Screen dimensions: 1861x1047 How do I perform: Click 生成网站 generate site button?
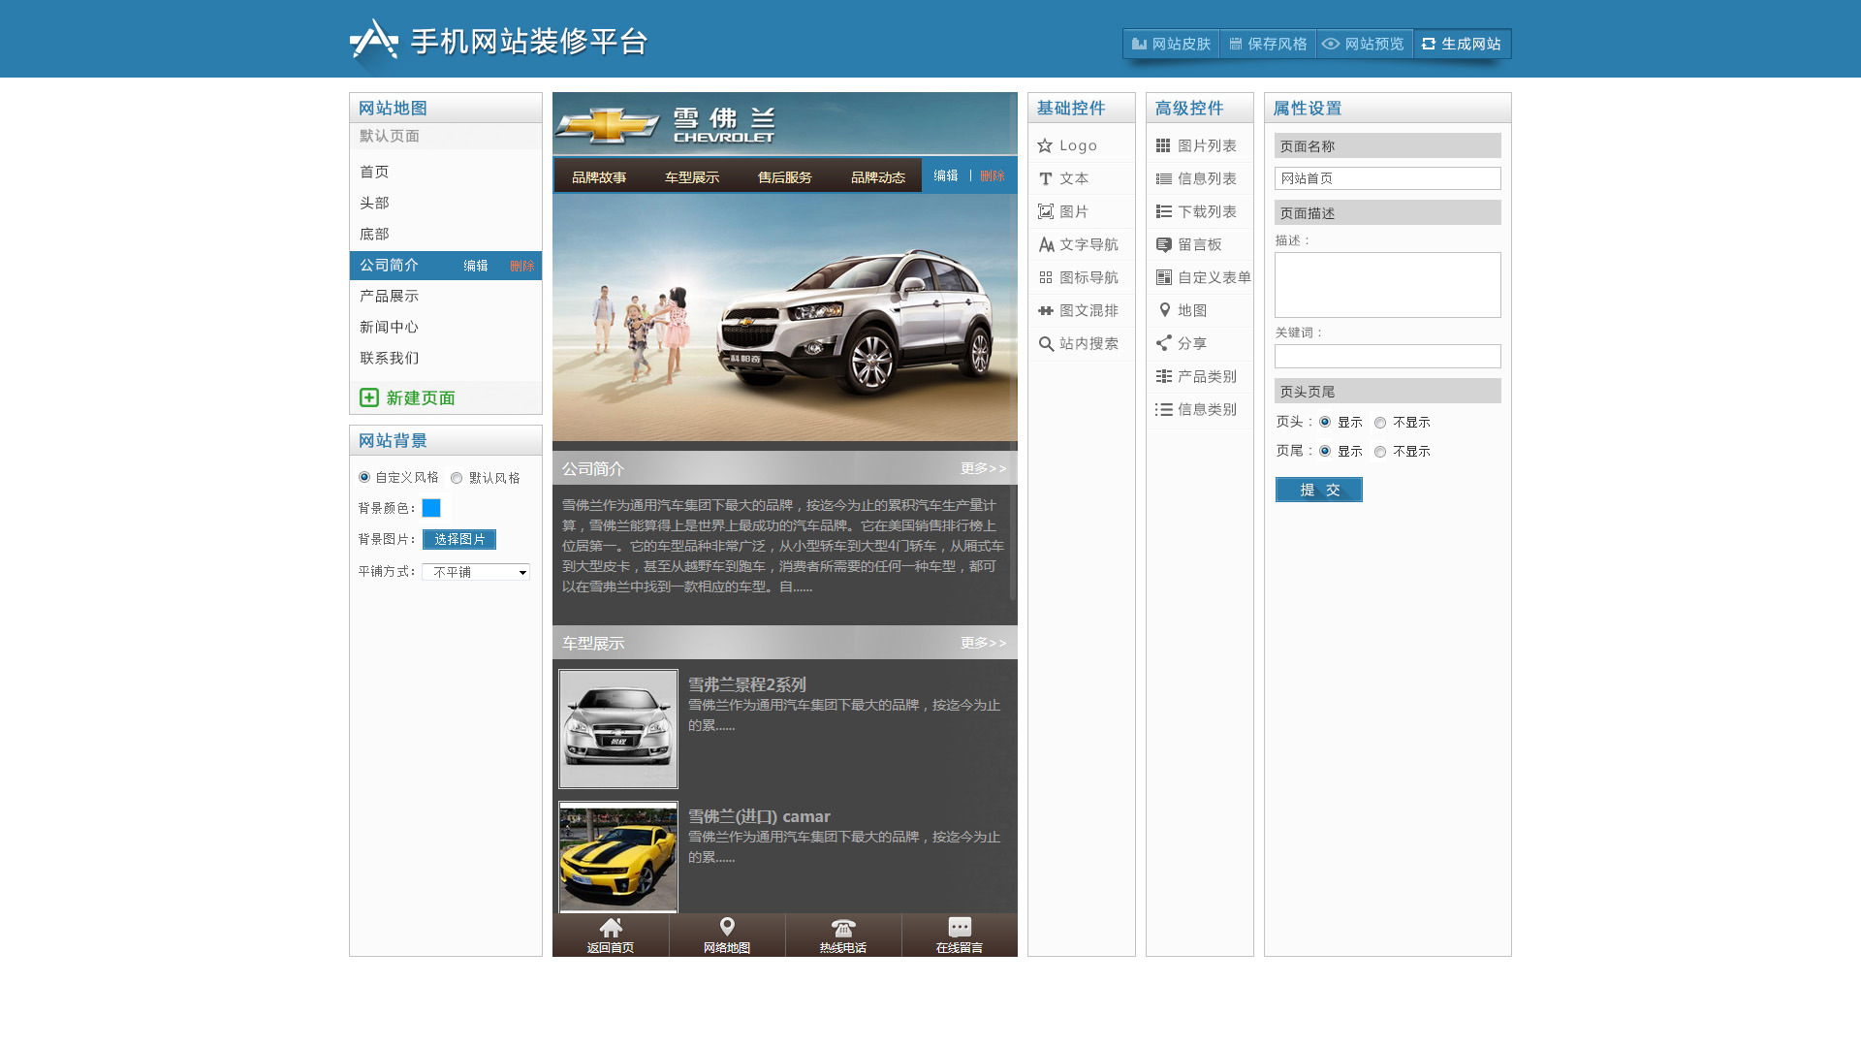[1462, 44]
